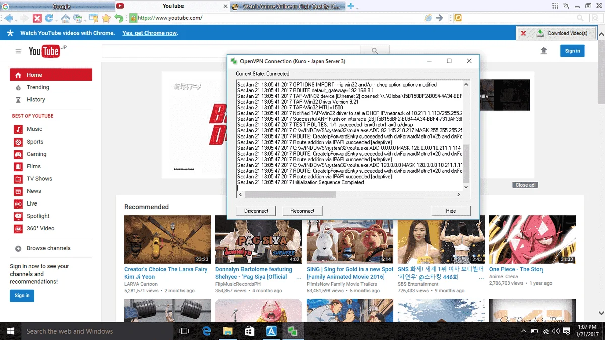Screen dimensions: 605x340
Task: Click the yellow star Favorites icon
Action: tap(106, 18)
